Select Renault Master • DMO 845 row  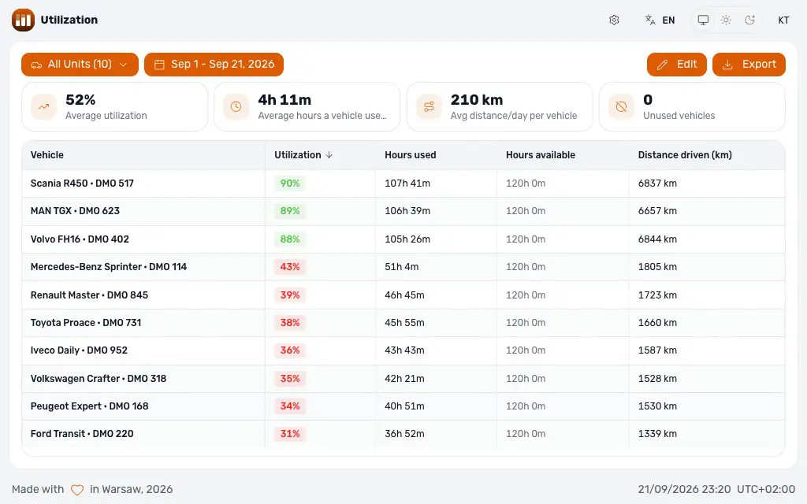(x=403, y=295)
